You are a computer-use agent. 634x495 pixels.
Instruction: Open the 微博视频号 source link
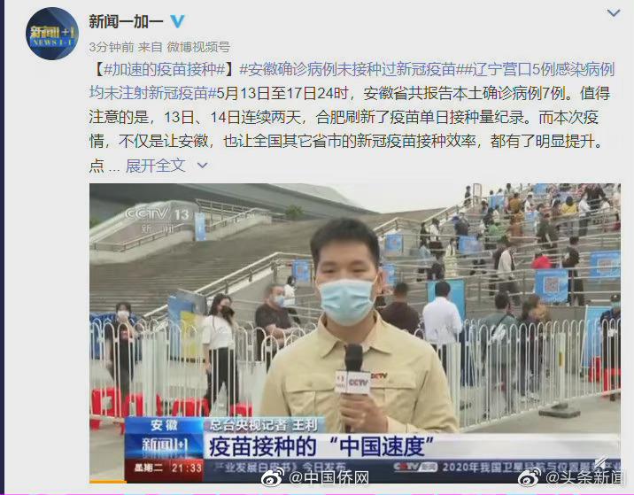[x=198, y=47]
